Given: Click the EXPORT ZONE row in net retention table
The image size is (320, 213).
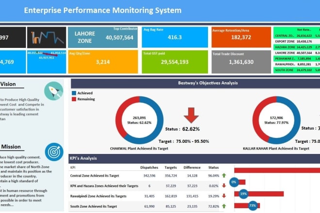Looking at the screenshot, I should pos(297,41).
